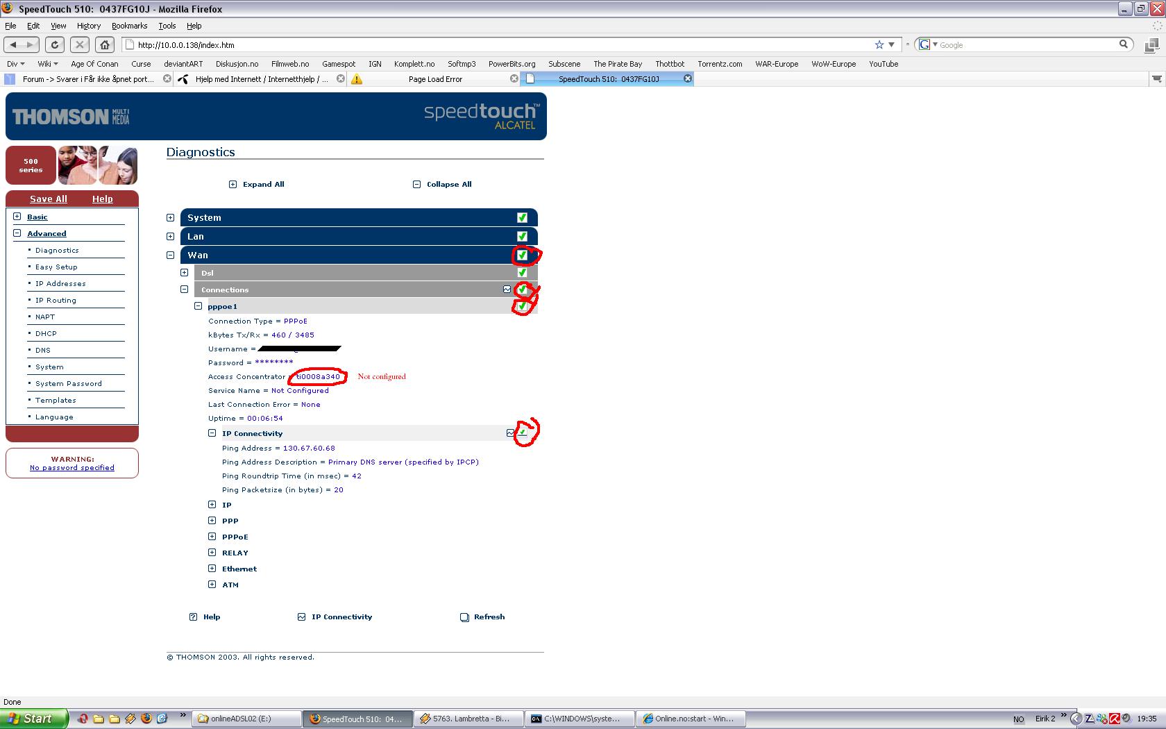Click the Expand All plus icon
This screenshot has height=729, width=1166.
click(233, 184)
